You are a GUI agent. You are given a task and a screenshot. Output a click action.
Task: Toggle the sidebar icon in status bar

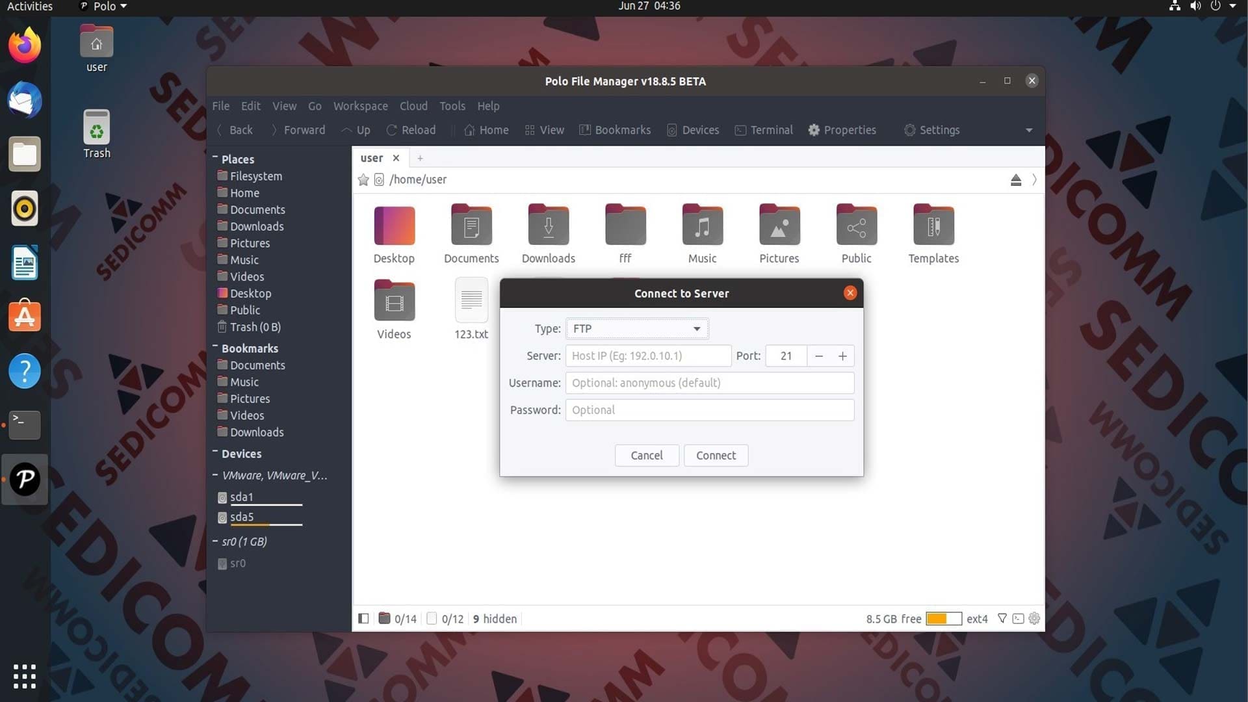pyautogui.click(x=363, y=619)
